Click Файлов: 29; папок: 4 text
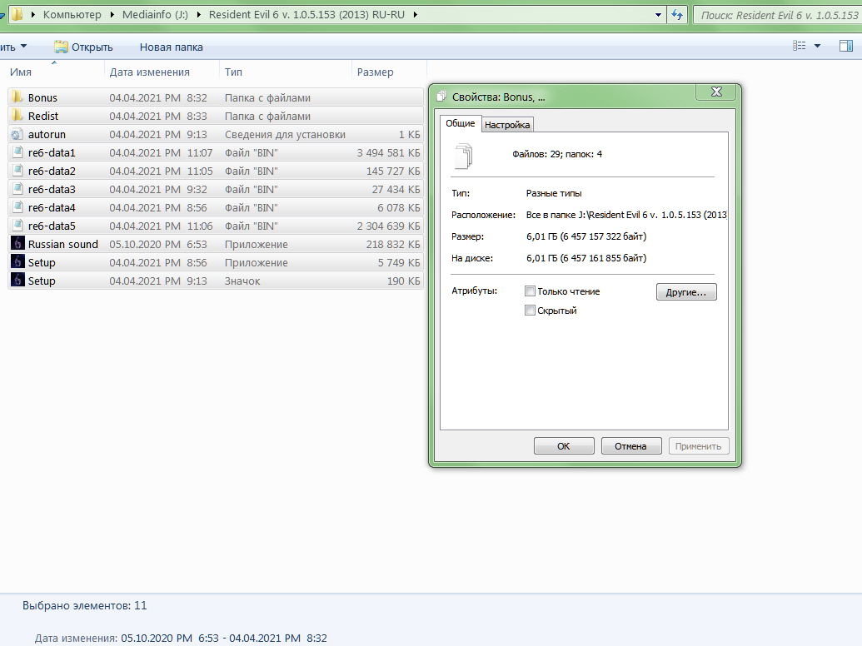 (x=557, y=154)
